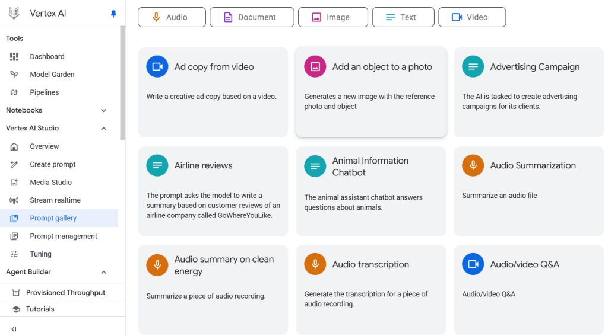Collapse the Vertex AI Studio section

[x=103, y=129]
